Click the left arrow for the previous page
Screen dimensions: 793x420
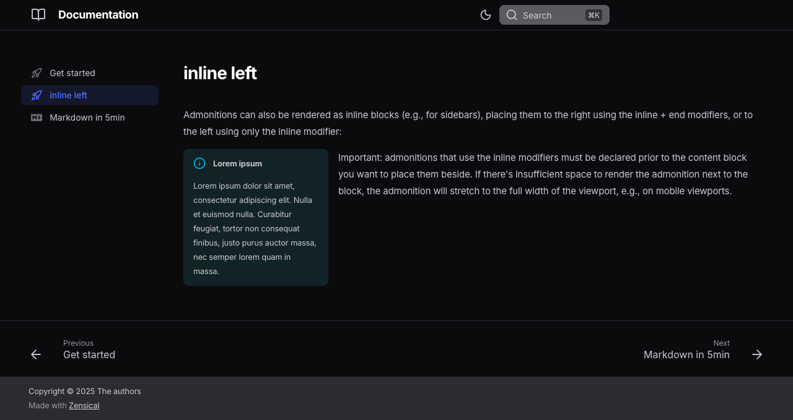click(36, 354)
